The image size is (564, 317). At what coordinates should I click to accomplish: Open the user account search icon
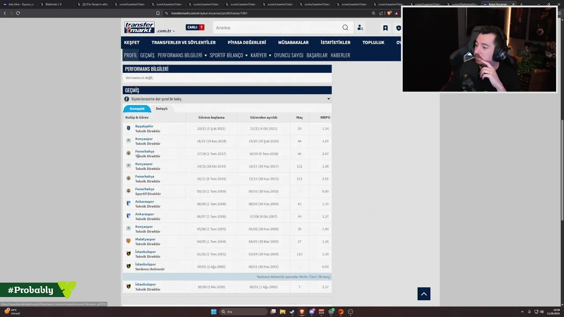[360, 27]
